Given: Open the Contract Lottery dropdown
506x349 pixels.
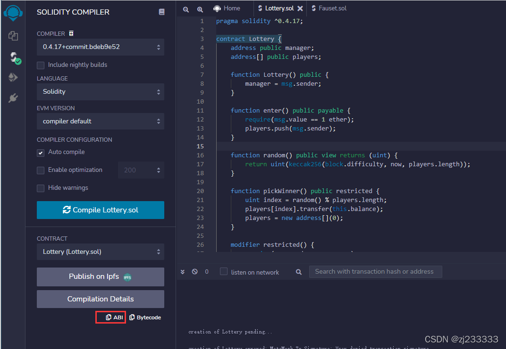Looking at the screenshot, I should coord(101,252).
